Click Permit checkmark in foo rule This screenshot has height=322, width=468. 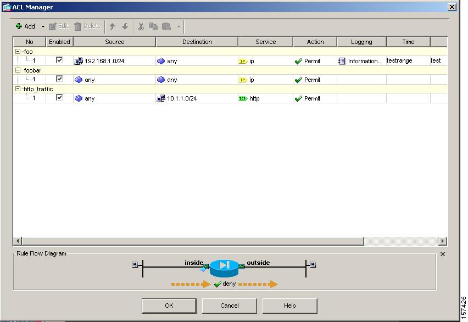298,61
